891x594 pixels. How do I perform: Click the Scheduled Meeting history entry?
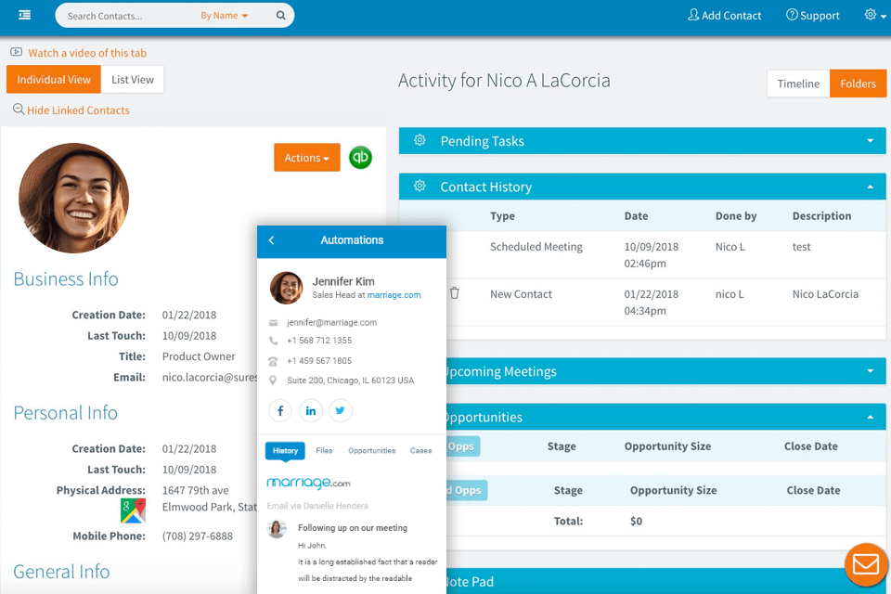[x=536, y=247]
